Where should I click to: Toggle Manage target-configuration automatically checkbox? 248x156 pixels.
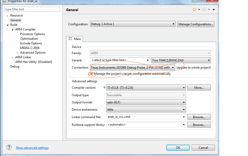pyautogui.click(x=91, y=74)
